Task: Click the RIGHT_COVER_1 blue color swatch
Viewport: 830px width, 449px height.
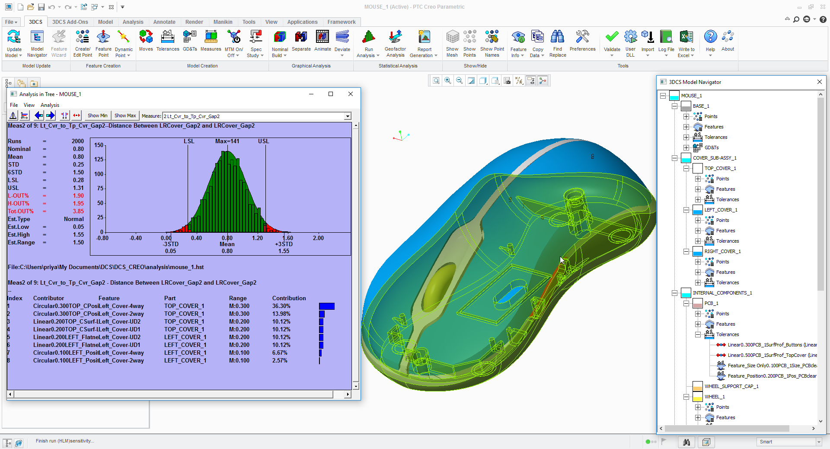Action: click(x=697, y=251)
